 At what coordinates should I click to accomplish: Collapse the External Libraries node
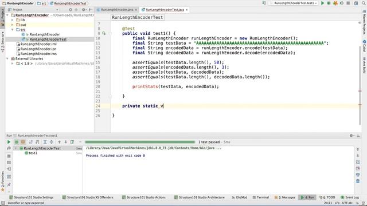pos(7,58)
